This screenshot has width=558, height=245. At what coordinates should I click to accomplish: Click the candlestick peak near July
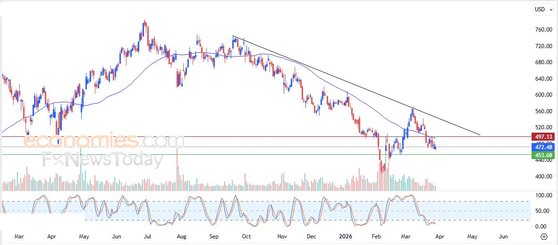point(145,22)
